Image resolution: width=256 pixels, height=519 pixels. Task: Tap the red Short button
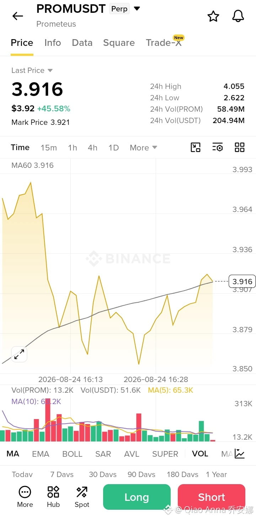pos(212,497)
